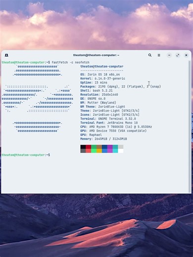Viewport: 193px width, 257px height.
Task: Click the 'OS: Zorin OS 18 x86_64' line
Action: [100, 75]
